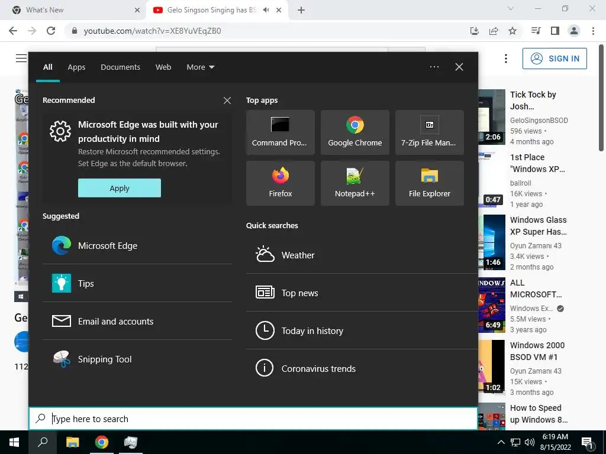Open Notepad++ tile

pos(355,183)
